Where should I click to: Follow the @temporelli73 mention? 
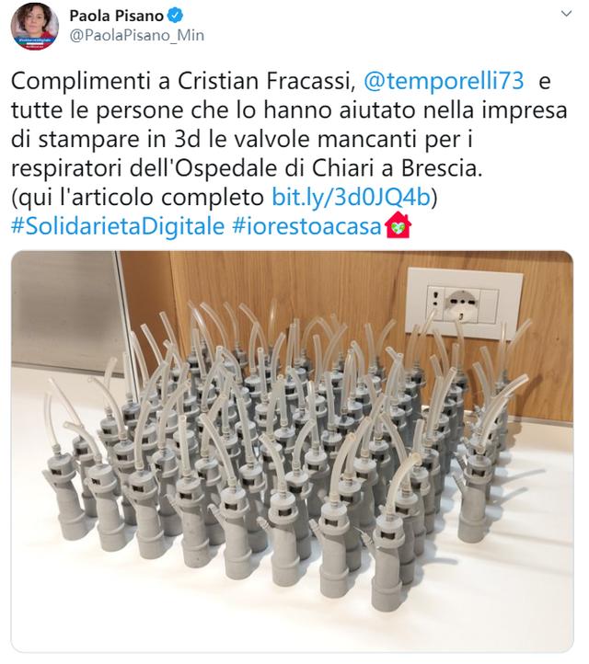444,81
